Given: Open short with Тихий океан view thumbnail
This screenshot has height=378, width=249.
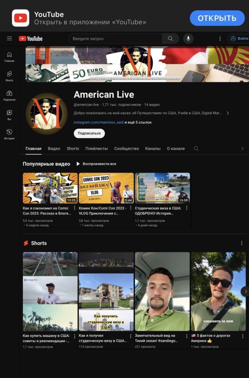Looking at the screenshot, I should [x=162, y=291].
